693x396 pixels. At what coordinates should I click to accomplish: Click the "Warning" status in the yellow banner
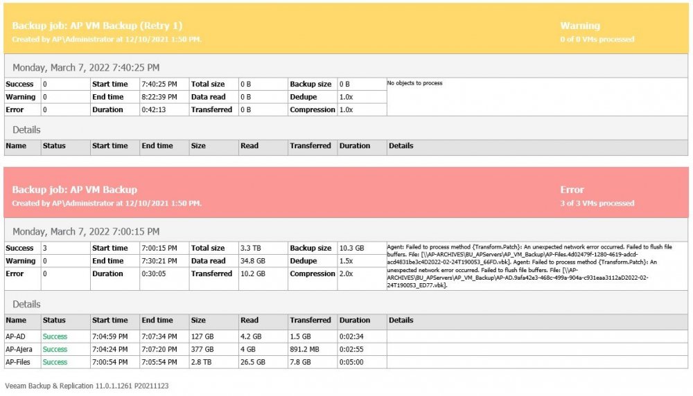coord(580,26)
